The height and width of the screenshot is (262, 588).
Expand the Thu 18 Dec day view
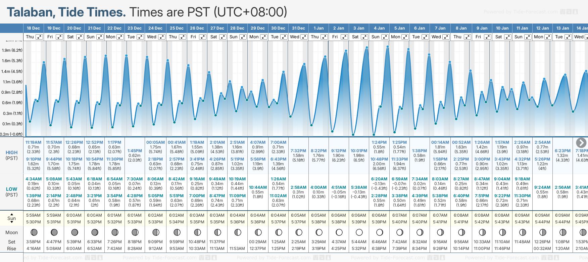(x=39, y=37)
